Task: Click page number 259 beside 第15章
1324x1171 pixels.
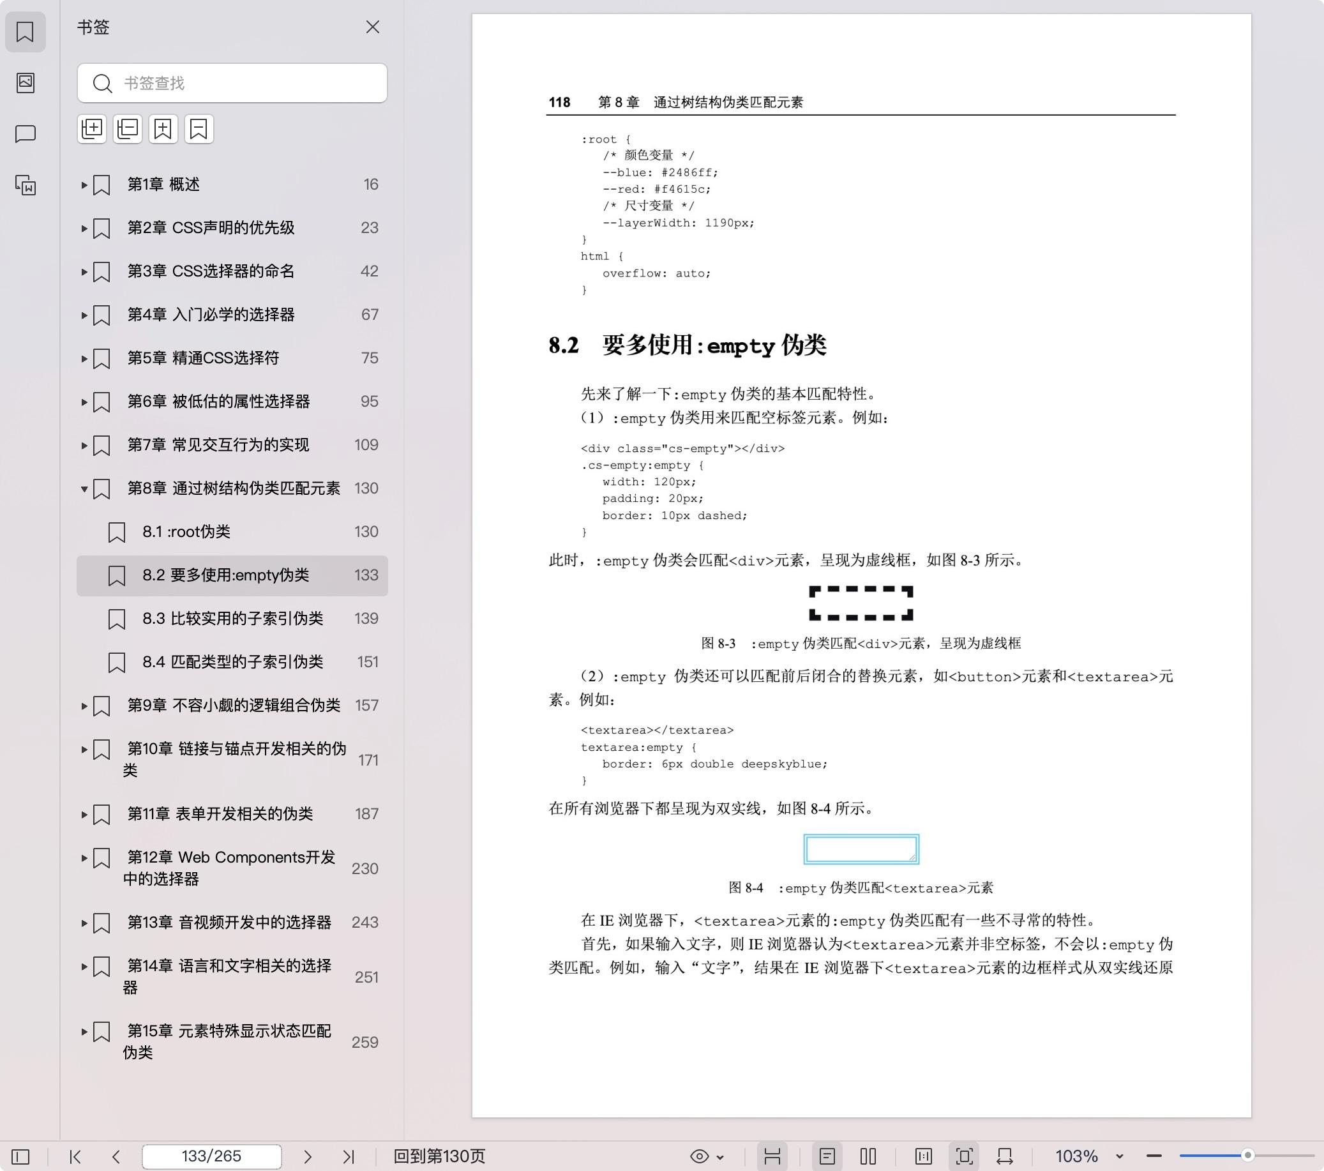Action: pos(365,1042)
